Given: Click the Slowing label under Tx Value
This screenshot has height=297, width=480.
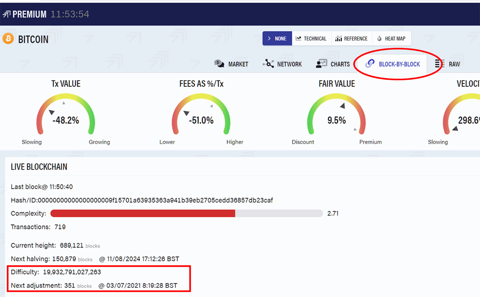Looking at the screenshot, I should point(32,142).
